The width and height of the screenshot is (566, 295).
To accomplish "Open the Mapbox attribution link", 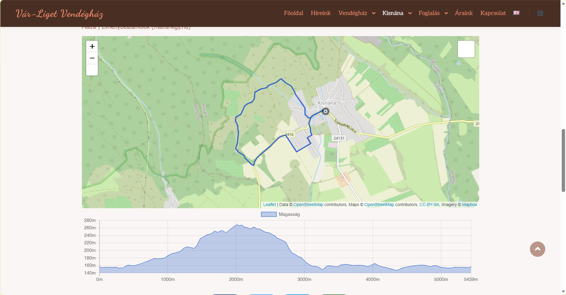I will (x=469, y=205).
